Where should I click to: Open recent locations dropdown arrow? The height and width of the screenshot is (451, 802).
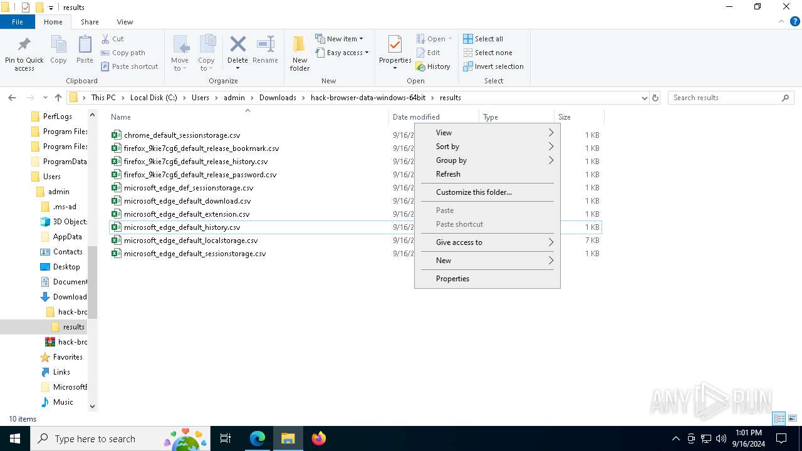click(x=45, y=98)
